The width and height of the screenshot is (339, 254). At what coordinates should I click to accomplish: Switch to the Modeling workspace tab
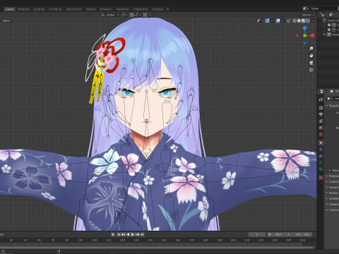(23, 9)
